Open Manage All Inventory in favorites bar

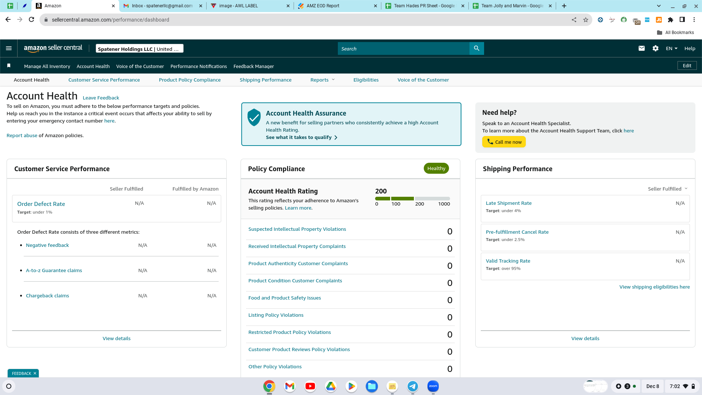coord(47,66)
